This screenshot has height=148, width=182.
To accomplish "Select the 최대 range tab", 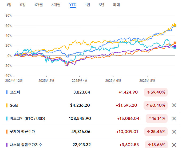I will (116, 5).
